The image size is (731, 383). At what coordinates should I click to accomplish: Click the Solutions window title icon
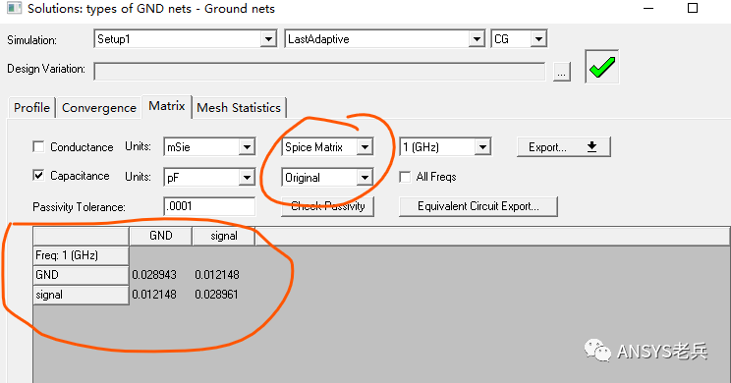[14, 8]
